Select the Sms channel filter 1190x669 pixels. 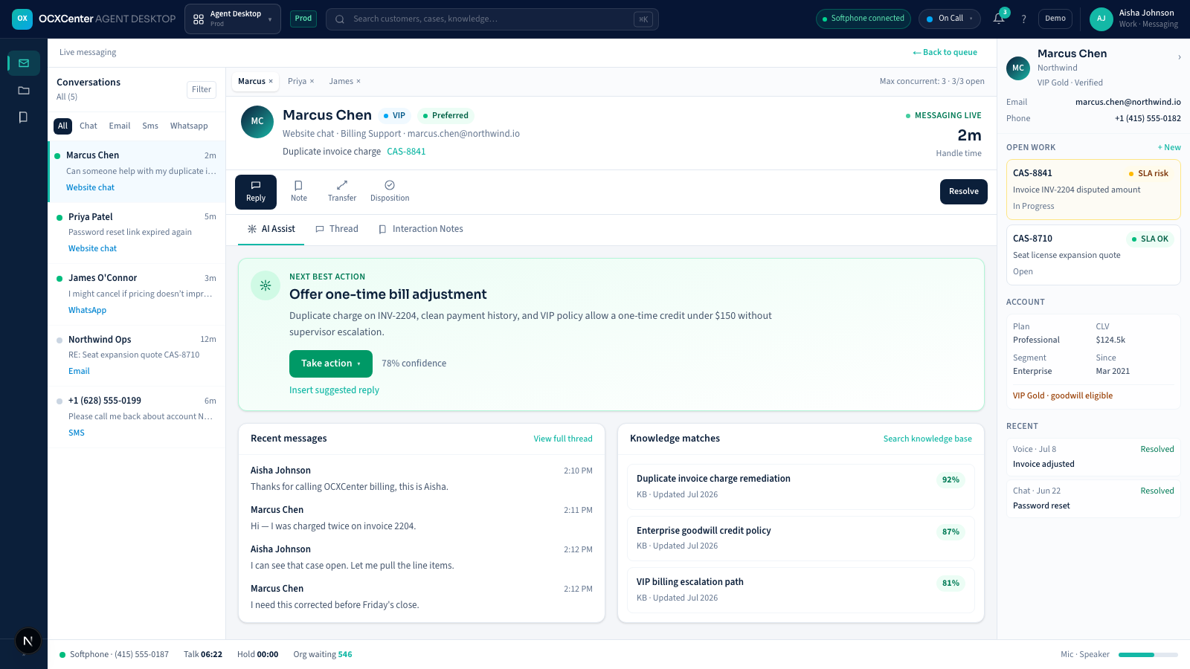click(x=150, y=126)
